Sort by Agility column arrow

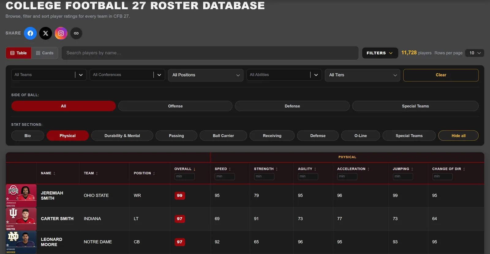[315, 169]
